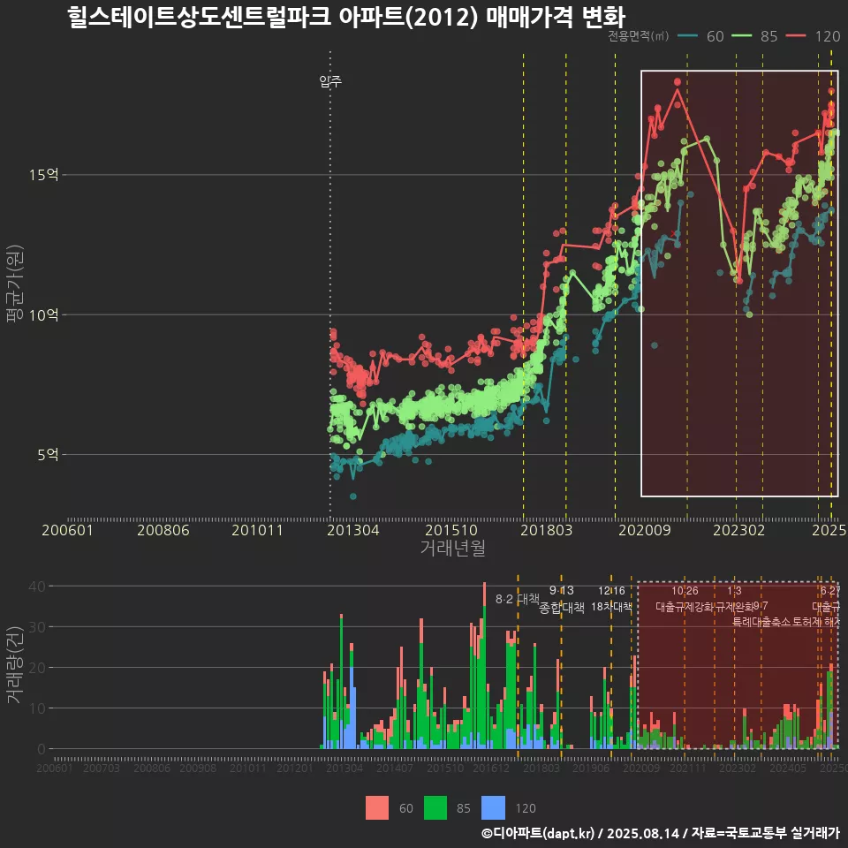This screenshot has width=848, height=848.
Task: Click the 특례대출축소 annotation
Action: 761,622
